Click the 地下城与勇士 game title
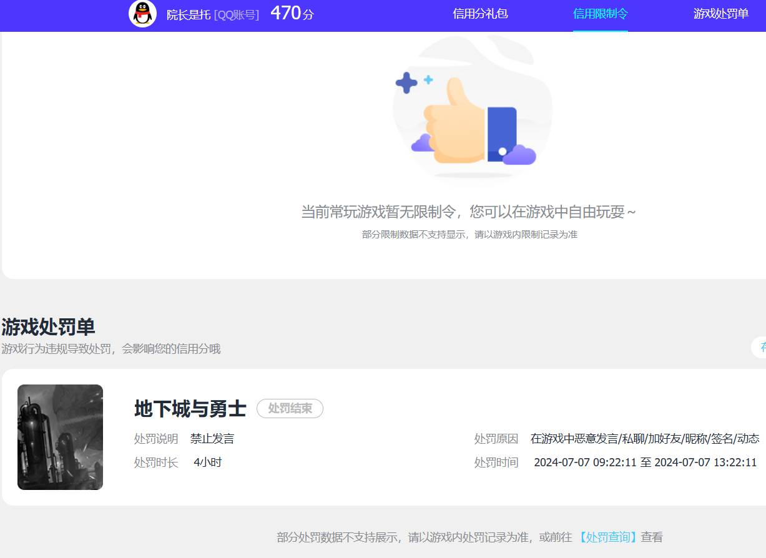The width and height of the screenshot is (766, 558). [x=189, y=409]
